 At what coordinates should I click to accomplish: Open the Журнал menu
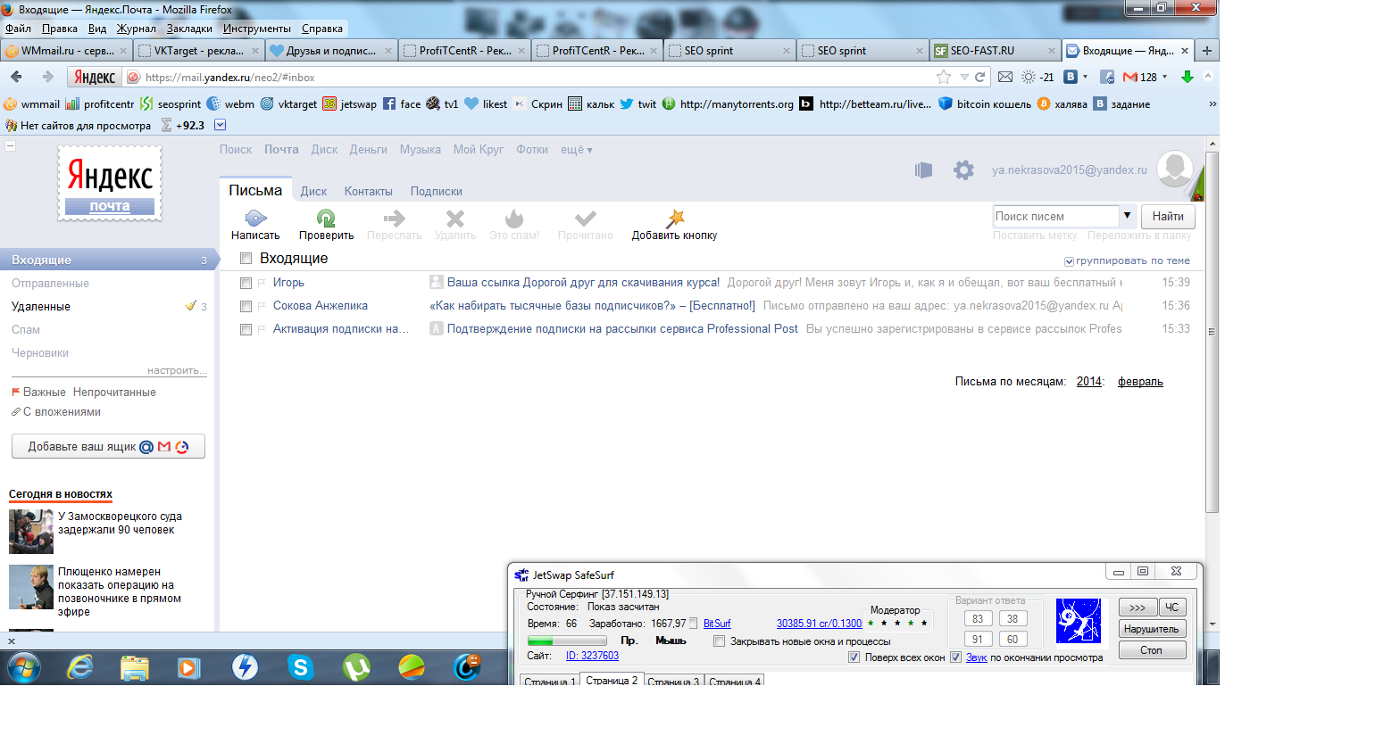(x=136, y=29)
